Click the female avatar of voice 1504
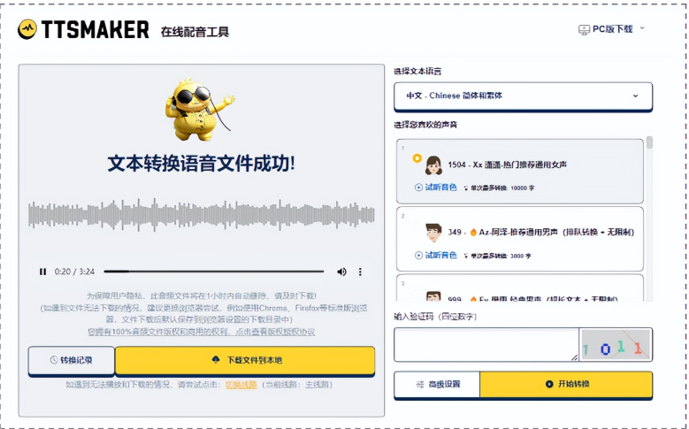 433,165
